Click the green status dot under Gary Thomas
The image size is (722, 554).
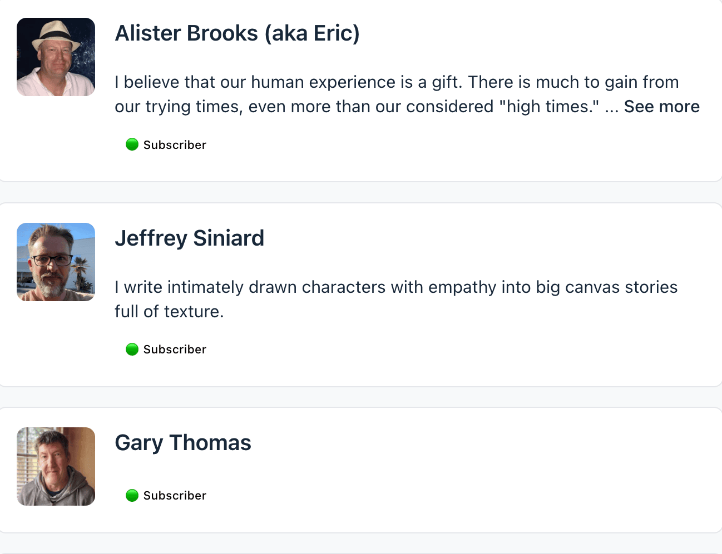tap(132, 495)
